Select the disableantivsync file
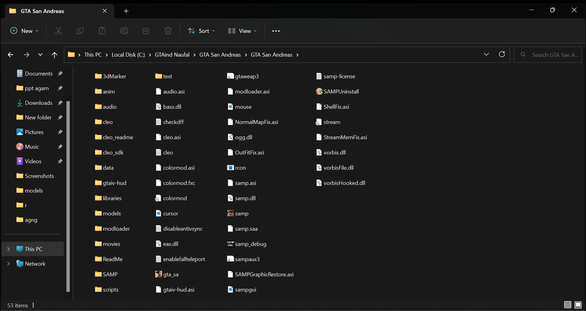The height and width of the screenshot is (311, 586). 179,229
